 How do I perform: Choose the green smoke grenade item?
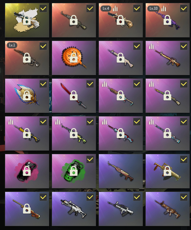click(74, 171)
